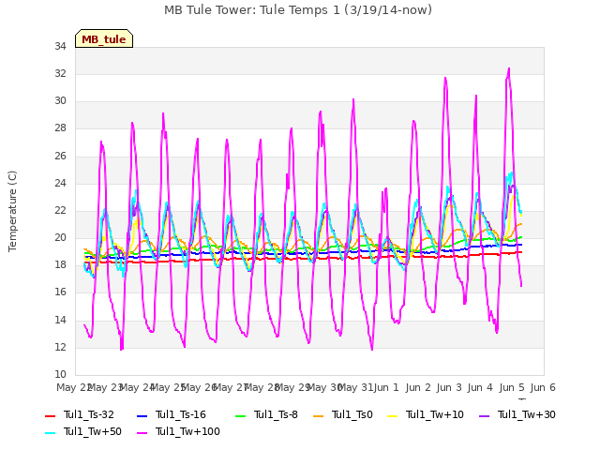Select the blue Tul1_Ts-16 legend swatch
The width and height of the screenshot is (600, 450).
142,415
